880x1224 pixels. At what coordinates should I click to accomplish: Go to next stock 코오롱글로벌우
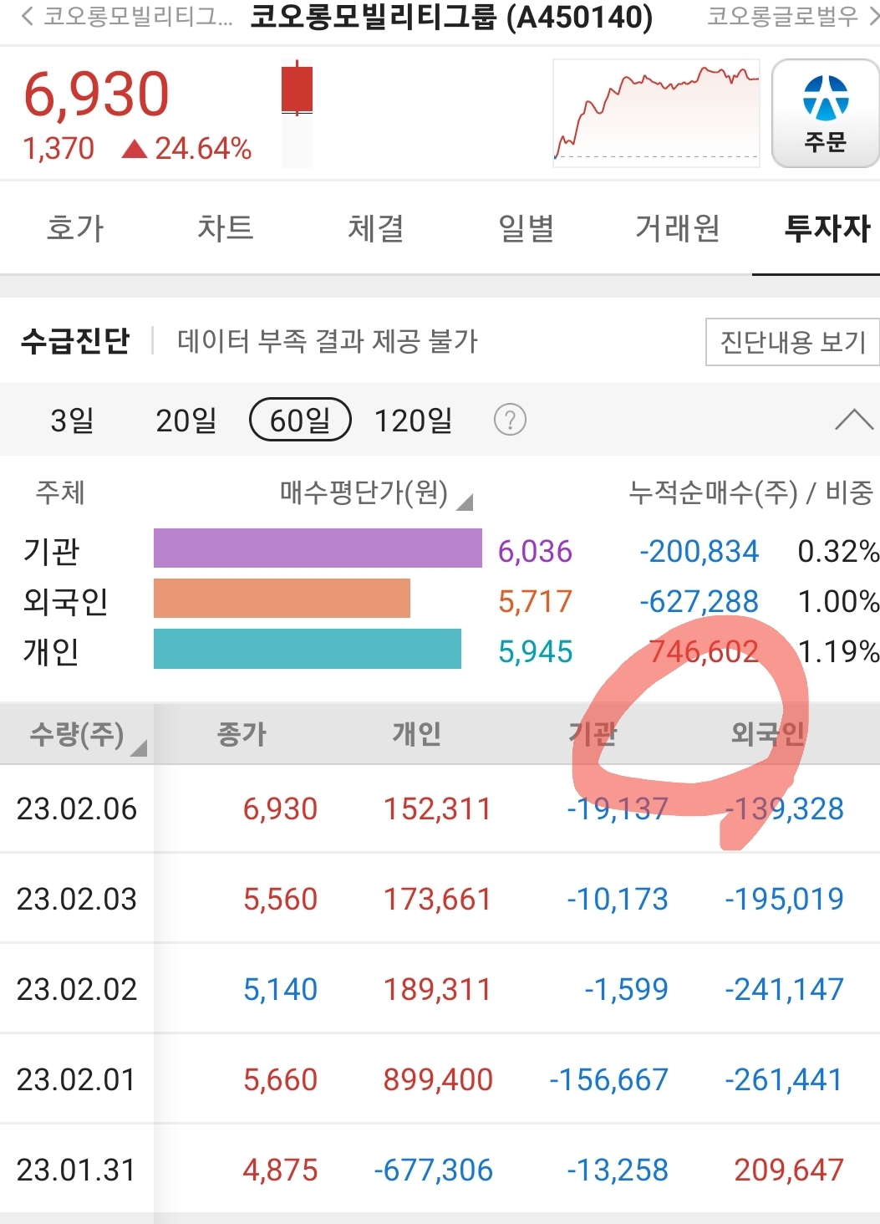[x=792, y=17]
